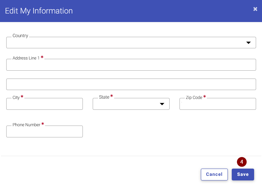This screenshot has width=262, height=188.
Task: Focus the unlabeled second address line box
Action: [x=131, y=84]
